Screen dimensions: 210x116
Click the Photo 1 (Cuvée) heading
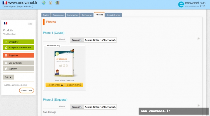53,33
